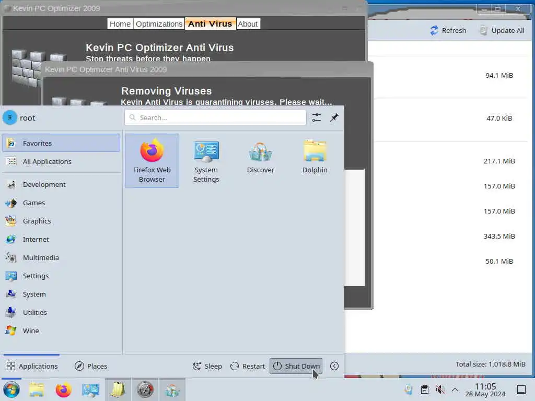This screenshot has height=401, width=535.
Task: Click the 343.5 MiB update size
Action: pyautogui.click(x=499, y=237)
